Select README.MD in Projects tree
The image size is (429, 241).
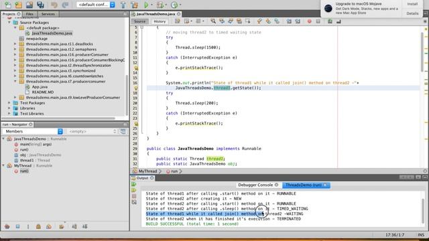pyautogui.click(x=43, y=92)
